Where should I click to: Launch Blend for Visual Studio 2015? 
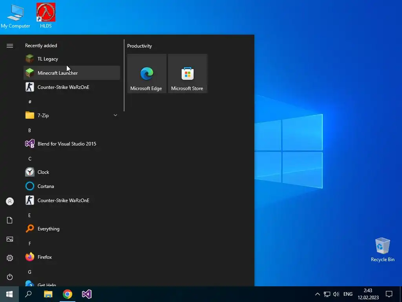pyautogui.click(x=72, y=144)
